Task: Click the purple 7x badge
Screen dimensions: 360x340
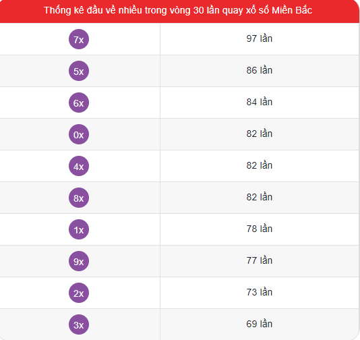Action: (x=79, y=39)
